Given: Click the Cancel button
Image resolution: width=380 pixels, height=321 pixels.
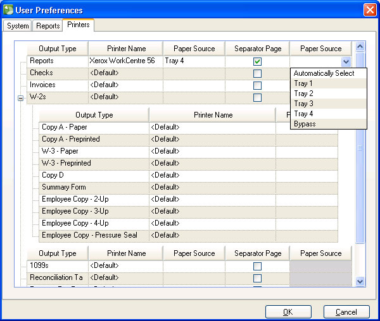Looking at the screenshot, I should (346, 312).
